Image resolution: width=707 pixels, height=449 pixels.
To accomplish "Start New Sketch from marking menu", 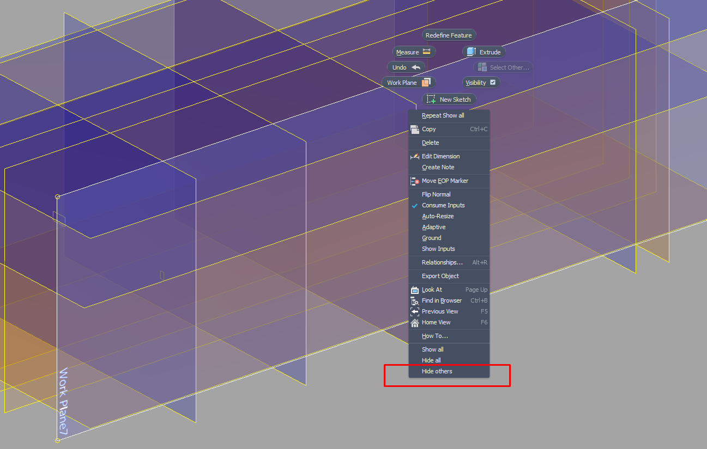I will click(x=449, y=100).
